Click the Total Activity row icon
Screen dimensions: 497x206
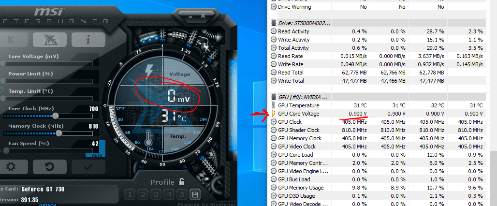[274, 48]
